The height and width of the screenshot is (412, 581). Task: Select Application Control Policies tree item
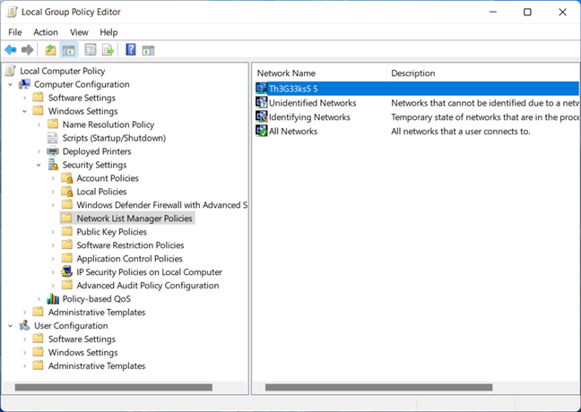click(129, 258)
